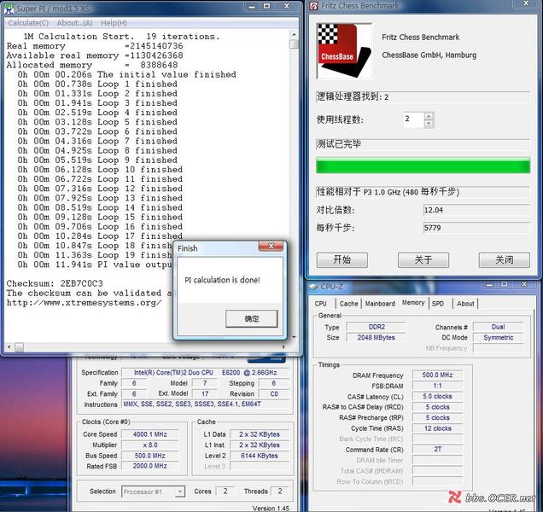Viewport: 543px width, 512px height.
Task: Click the Multiplier x 8.0 value
Action: [150, 445]
